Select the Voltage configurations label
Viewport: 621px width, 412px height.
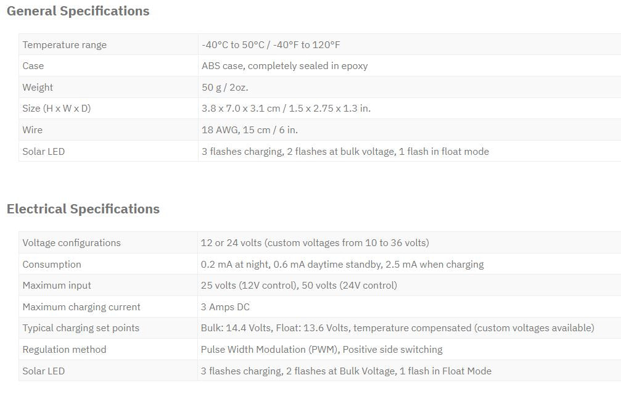72,243
